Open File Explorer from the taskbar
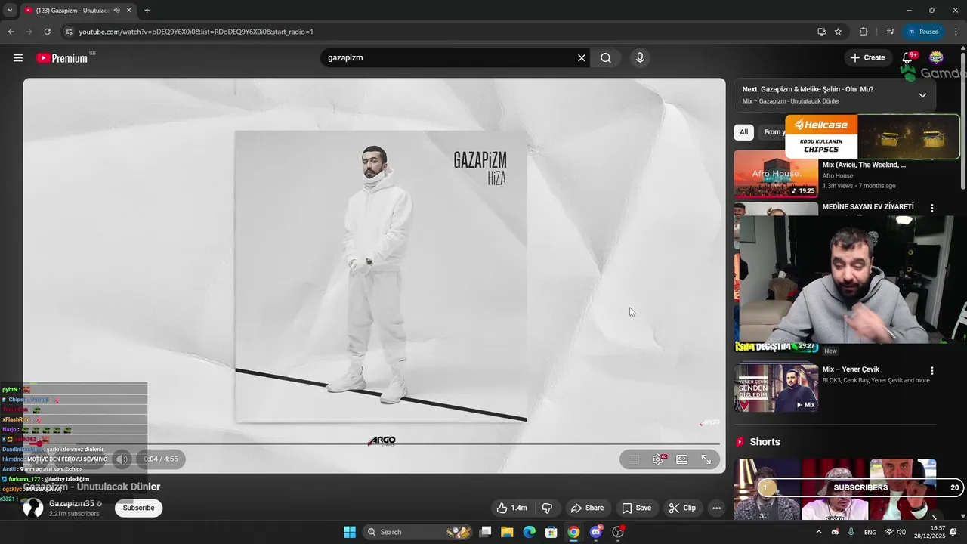 click(x=507, y=532)
